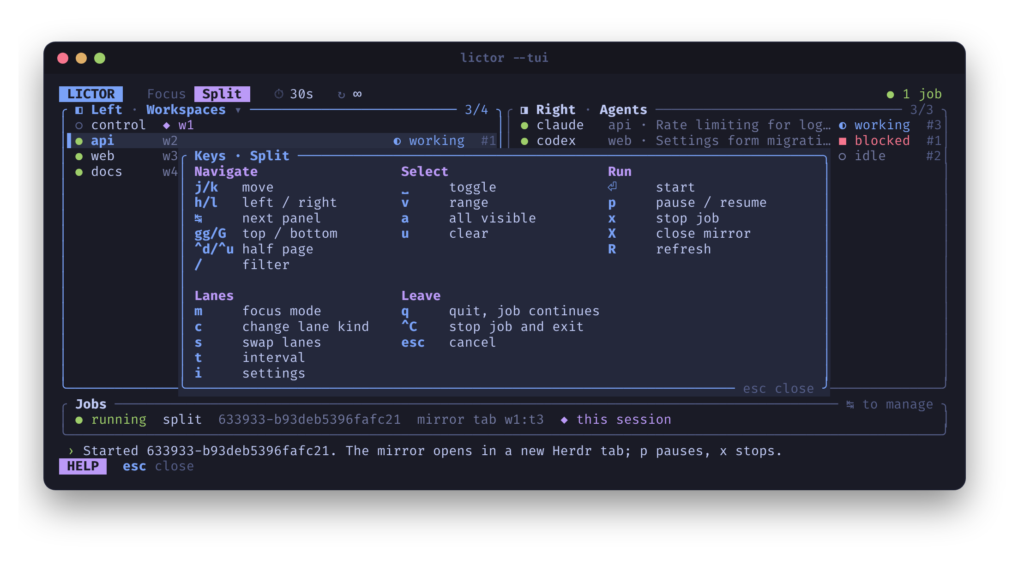
Task: Select the codex agent row
Action: click(x=730, y=141)
